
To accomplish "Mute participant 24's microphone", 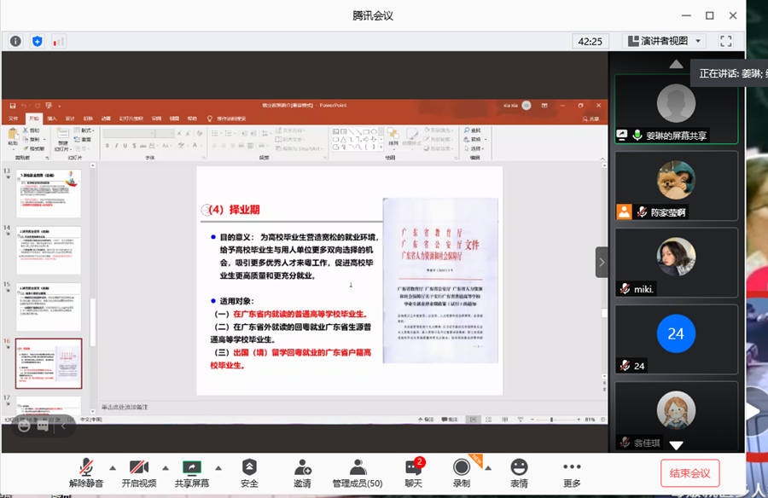I will tap(624, 365).
